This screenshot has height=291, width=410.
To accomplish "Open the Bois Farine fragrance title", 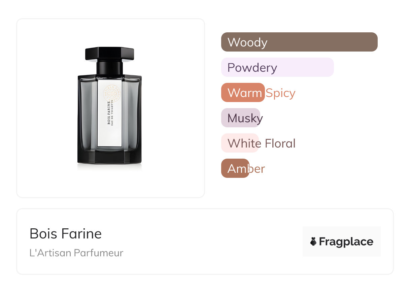I will tap(66, 234).
